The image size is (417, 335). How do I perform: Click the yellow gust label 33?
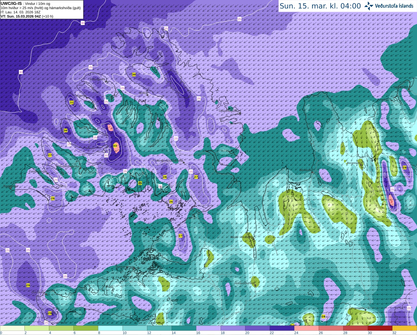[115, 146]
